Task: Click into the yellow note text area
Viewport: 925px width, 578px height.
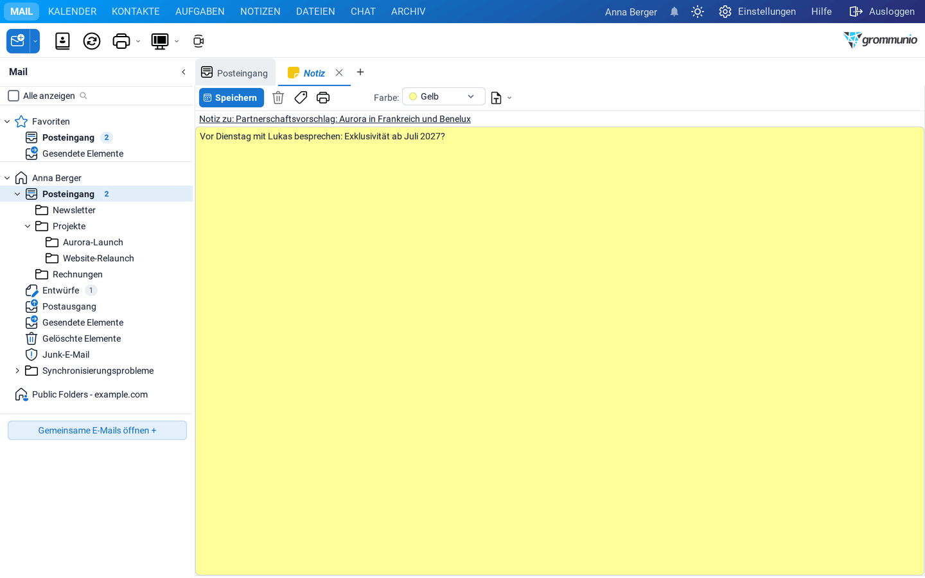Action: tap(559, 351)
